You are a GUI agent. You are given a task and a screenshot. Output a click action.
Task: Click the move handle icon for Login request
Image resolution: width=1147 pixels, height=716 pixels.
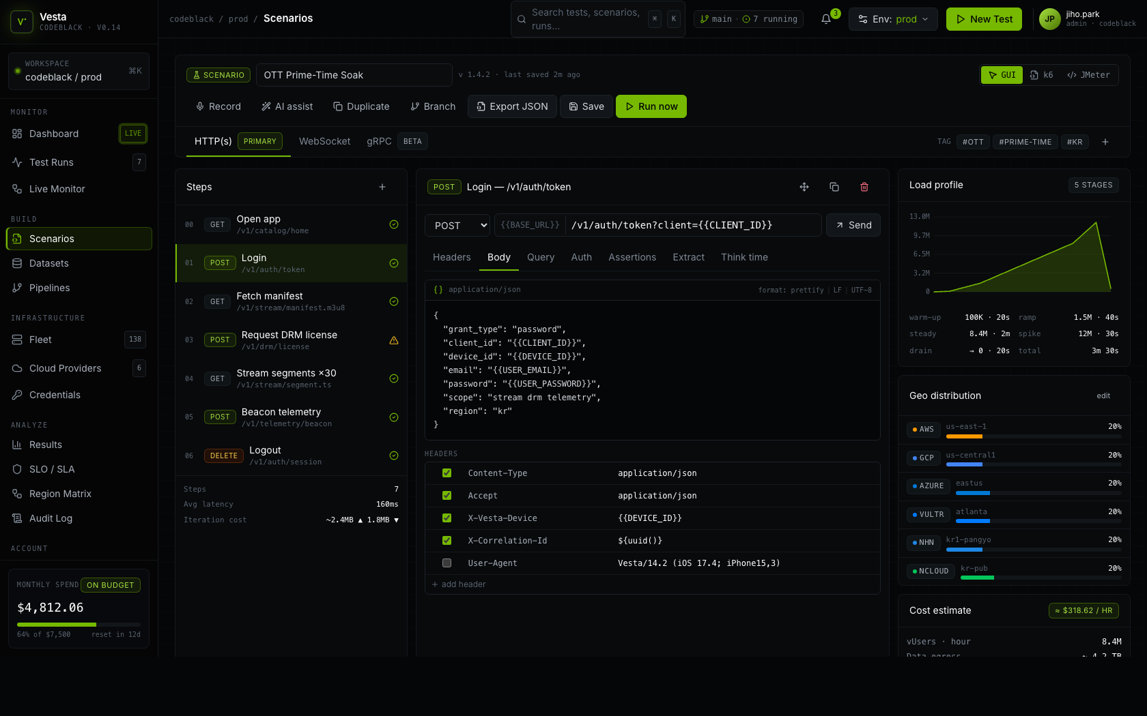click(804, 187)
